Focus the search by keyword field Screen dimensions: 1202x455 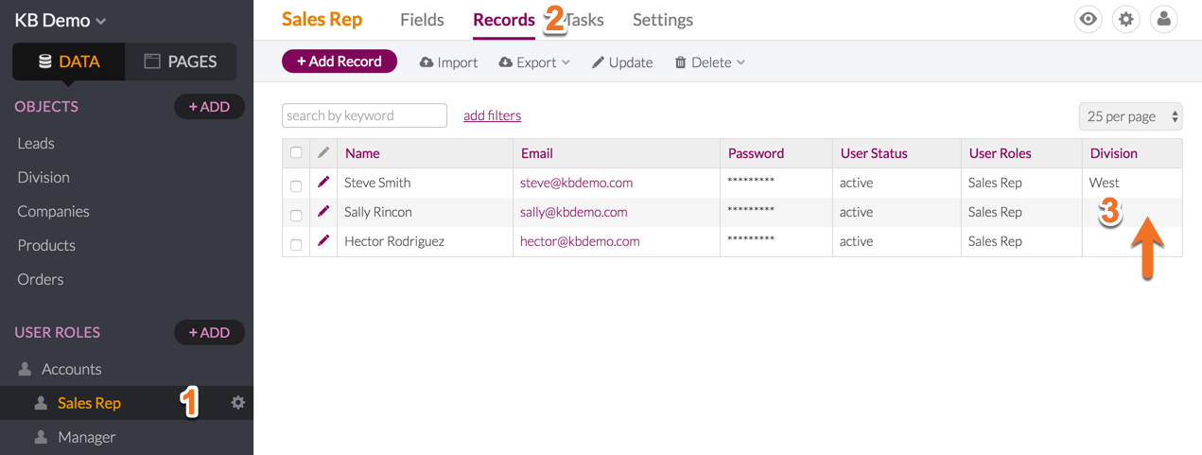[364, 115]
